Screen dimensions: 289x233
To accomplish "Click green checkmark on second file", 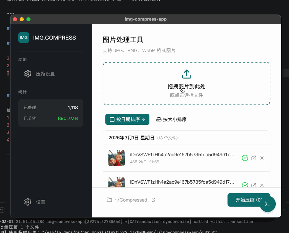I will pyautogui.click(x=245, y=185).
